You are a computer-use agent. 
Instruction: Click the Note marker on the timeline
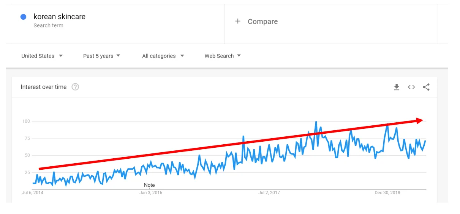149,185
